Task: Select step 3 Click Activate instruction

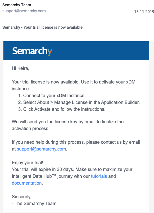Action: coord(62,109)
